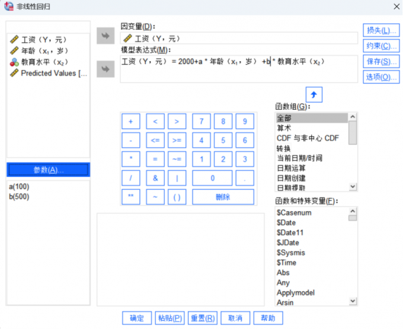403x329 pixels.
Task: Click the digit 9 key
Action: click(x=245, y=122)
